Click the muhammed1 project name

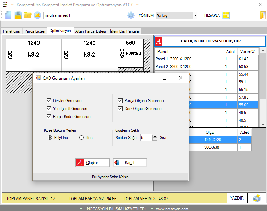pyautogui.click(x=58, y=15)
